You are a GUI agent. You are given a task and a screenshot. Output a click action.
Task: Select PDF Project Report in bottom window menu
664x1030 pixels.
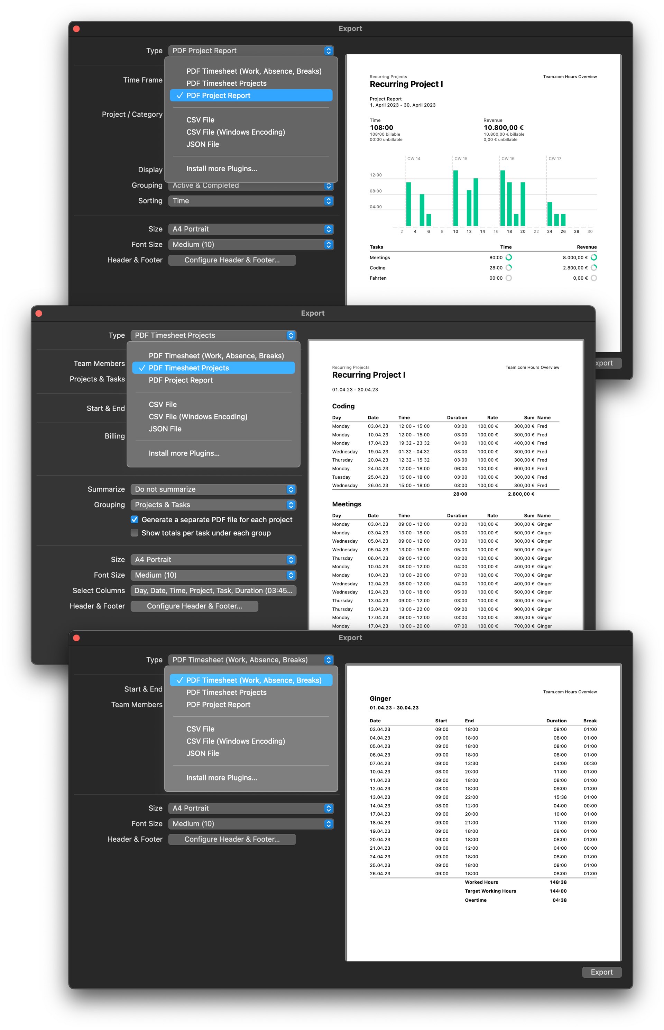pyautogui.click(x=251, y=705)
